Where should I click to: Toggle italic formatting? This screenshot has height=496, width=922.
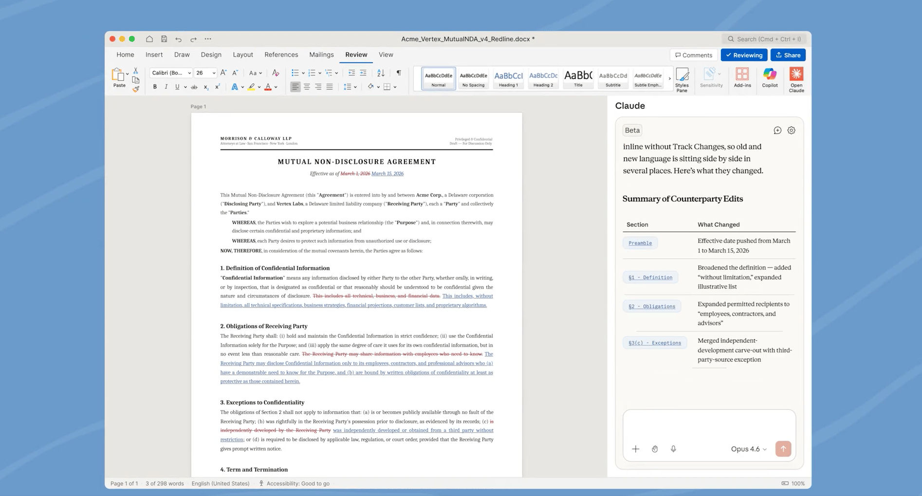coord(166,87)
